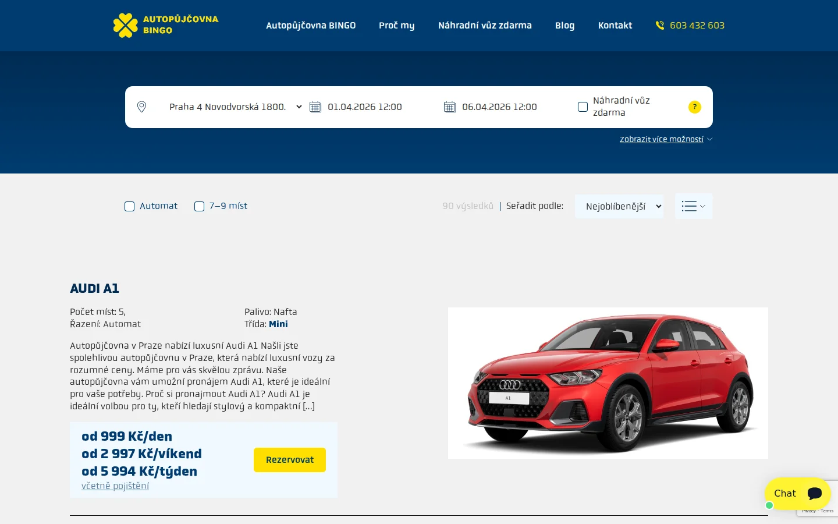The width and height of the screenshot is (838, 524).
Task: Click the 'Počet míst: 5,' text
Action: (98, 311)
